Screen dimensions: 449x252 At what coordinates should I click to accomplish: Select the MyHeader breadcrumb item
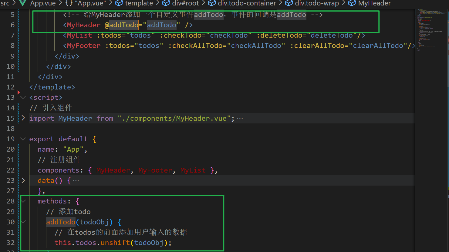point(374,3)
